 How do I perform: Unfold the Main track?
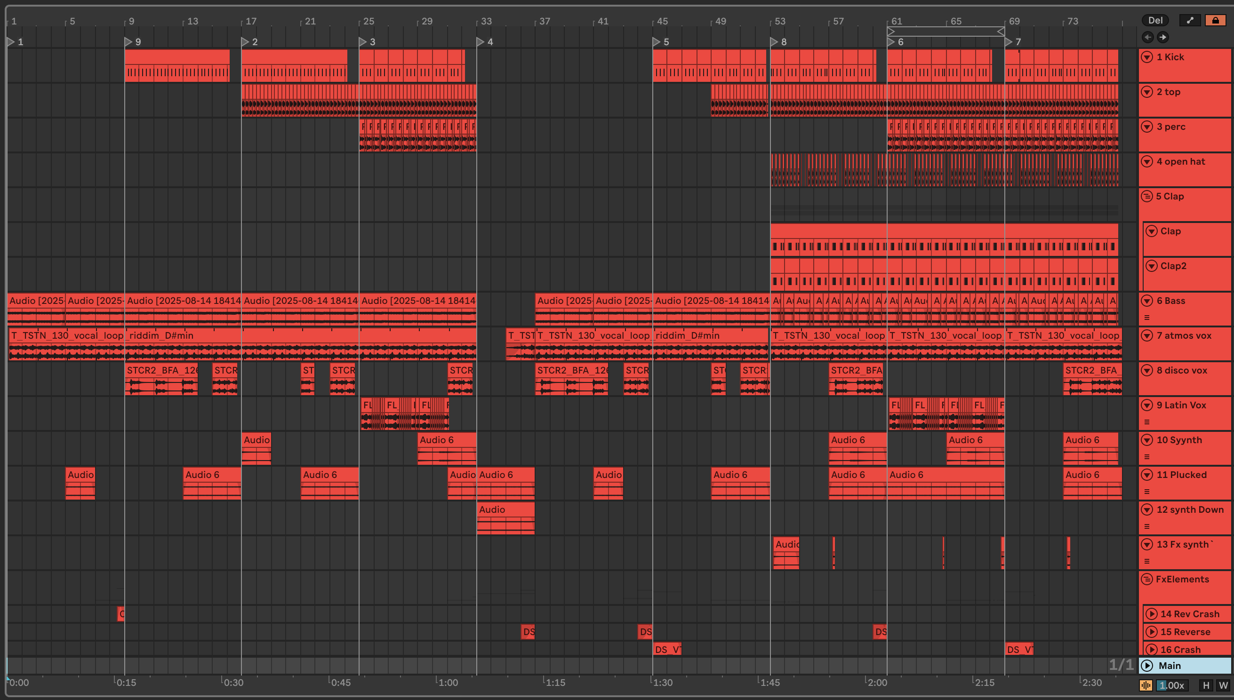[1147, 666]
